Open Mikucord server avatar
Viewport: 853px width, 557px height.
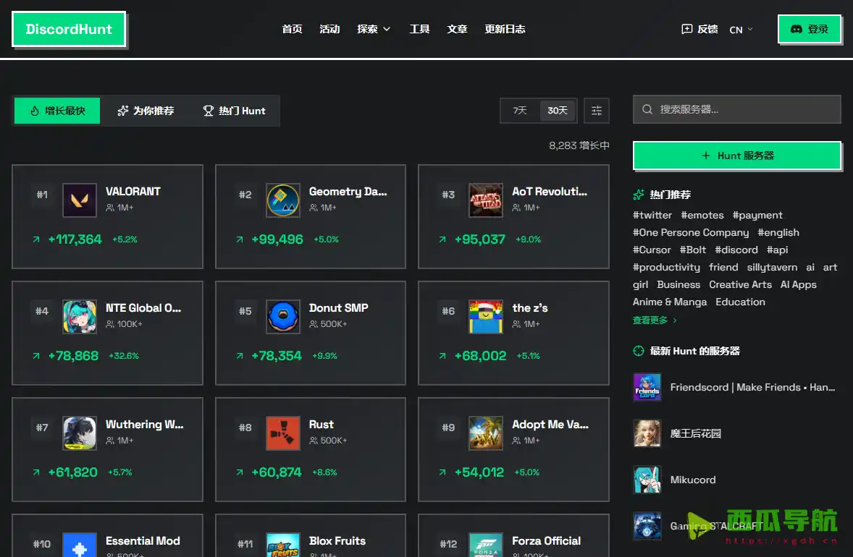tap(647, 480)
